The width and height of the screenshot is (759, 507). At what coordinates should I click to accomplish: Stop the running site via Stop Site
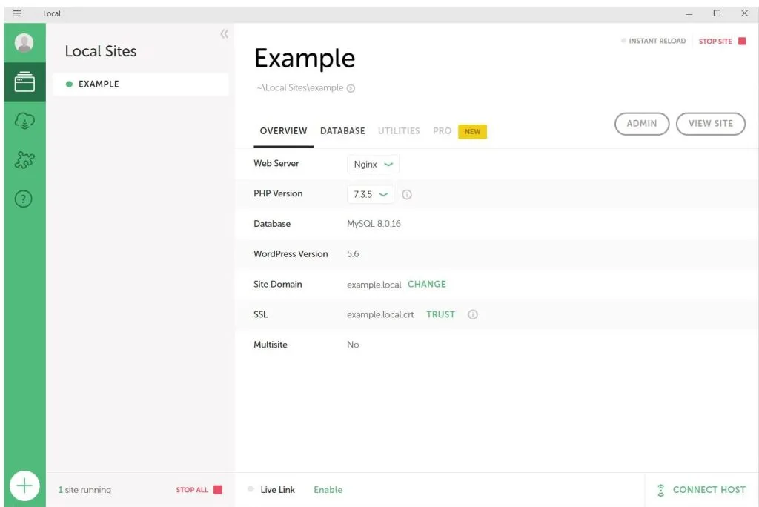[722, 42]
